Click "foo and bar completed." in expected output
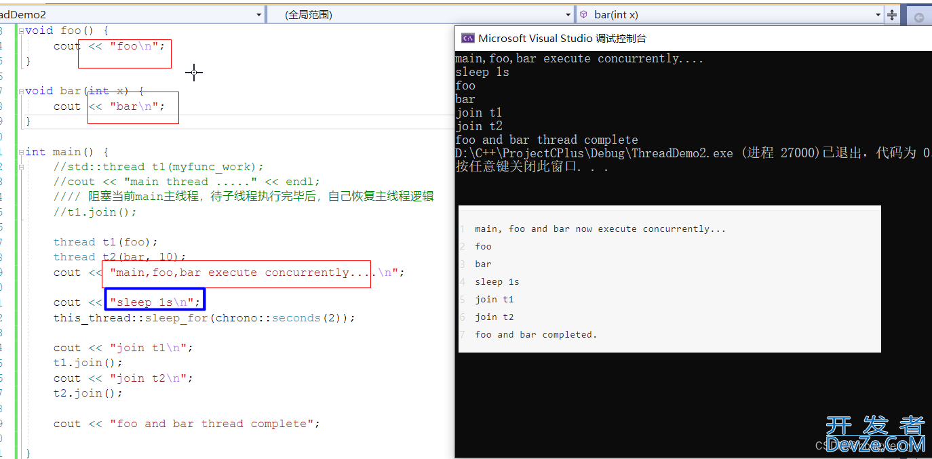Viewport: 932px width, 459px height. [536, 334]
